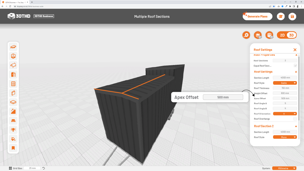Viewport: 304px width, 171px height.
Task: Select the door tool
Action: 13,74
